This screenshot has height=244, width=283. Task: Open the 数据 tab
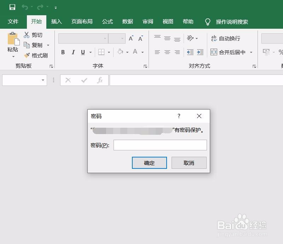(x=128, y=22)
